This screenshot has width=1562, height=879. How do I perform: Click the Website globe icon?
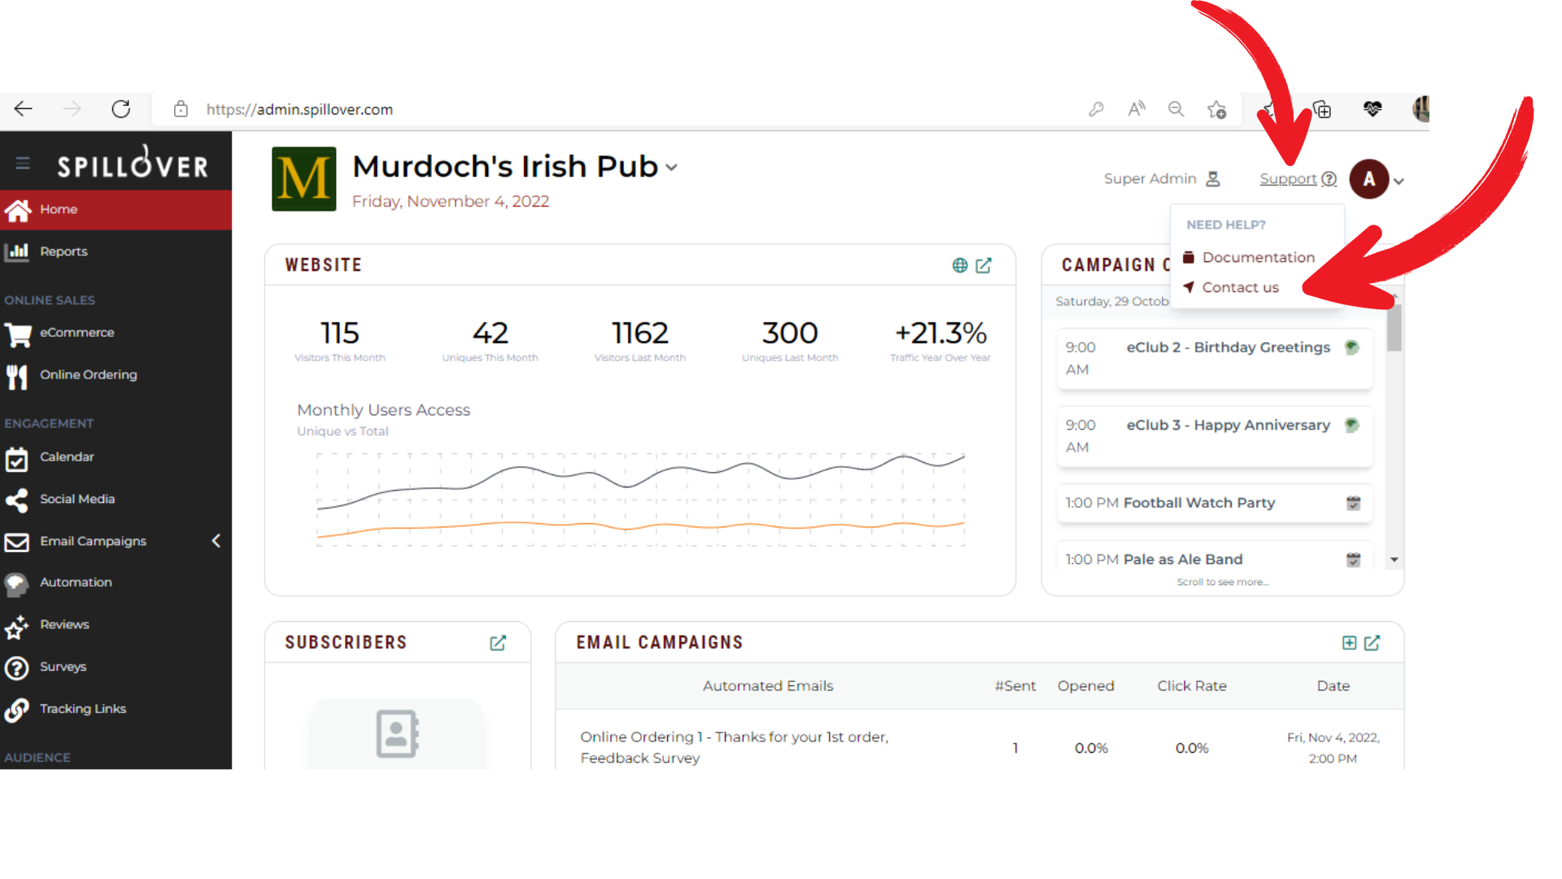point(960,265)
